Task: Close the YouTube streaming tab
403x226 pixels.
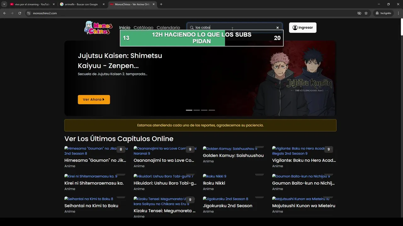Action: click(x=54, y=4)
